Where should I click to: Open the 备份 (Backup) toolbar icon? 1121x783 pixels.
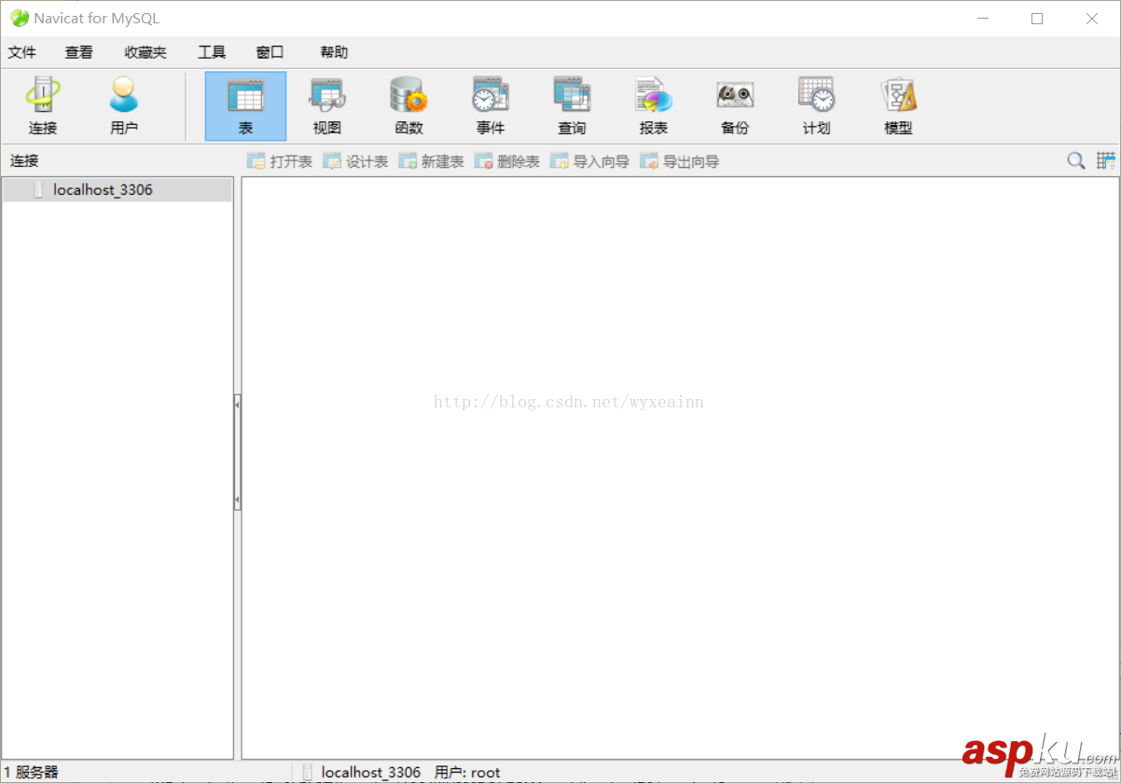[x=735, y=106]
